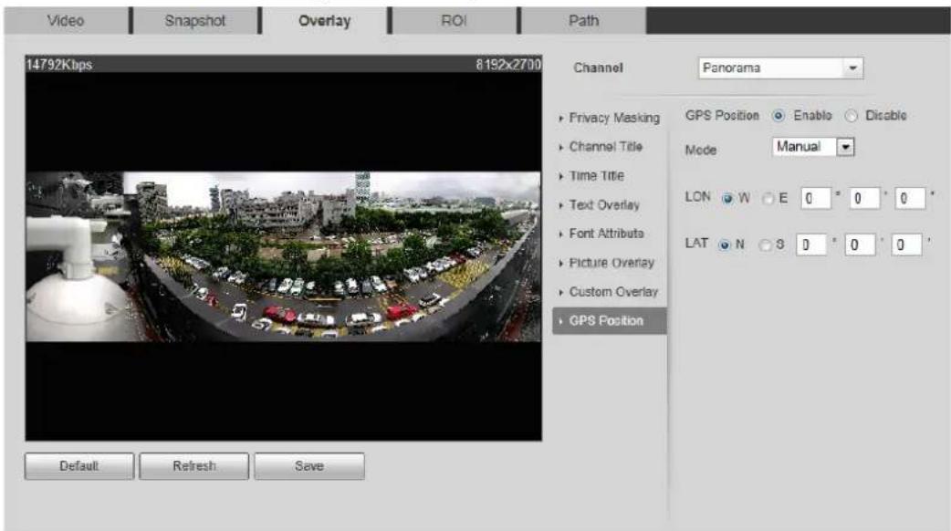
Task: Click the LON seconds input field
Action: coord(911,198)
